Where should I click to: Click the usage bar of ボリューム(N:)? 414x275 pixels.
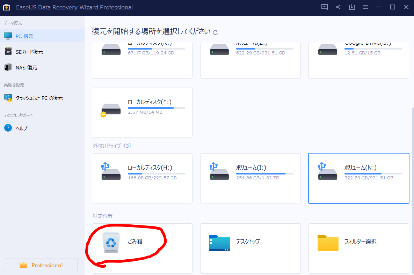[x=373, y=173]
